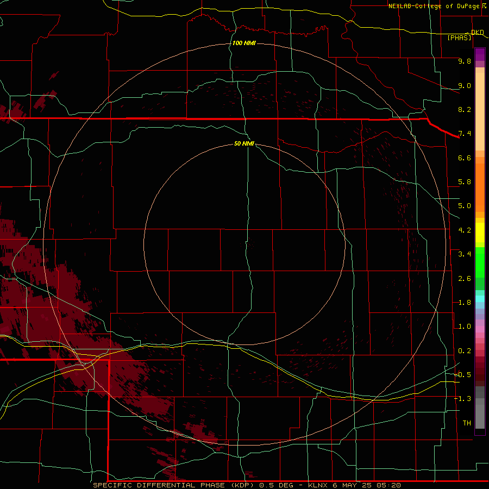Click the 6.6 scale value
This screenshot has height=489, width=489.
coord(465,158)
